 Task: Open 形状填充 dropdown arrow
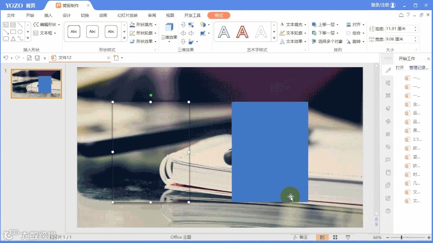155,25
